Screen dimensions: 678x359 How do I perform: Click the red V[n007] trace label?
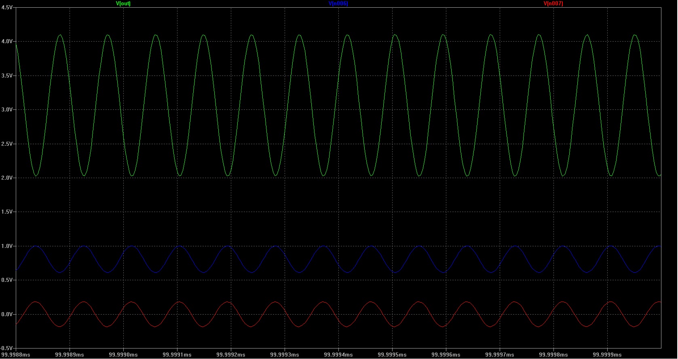point(553,3)
